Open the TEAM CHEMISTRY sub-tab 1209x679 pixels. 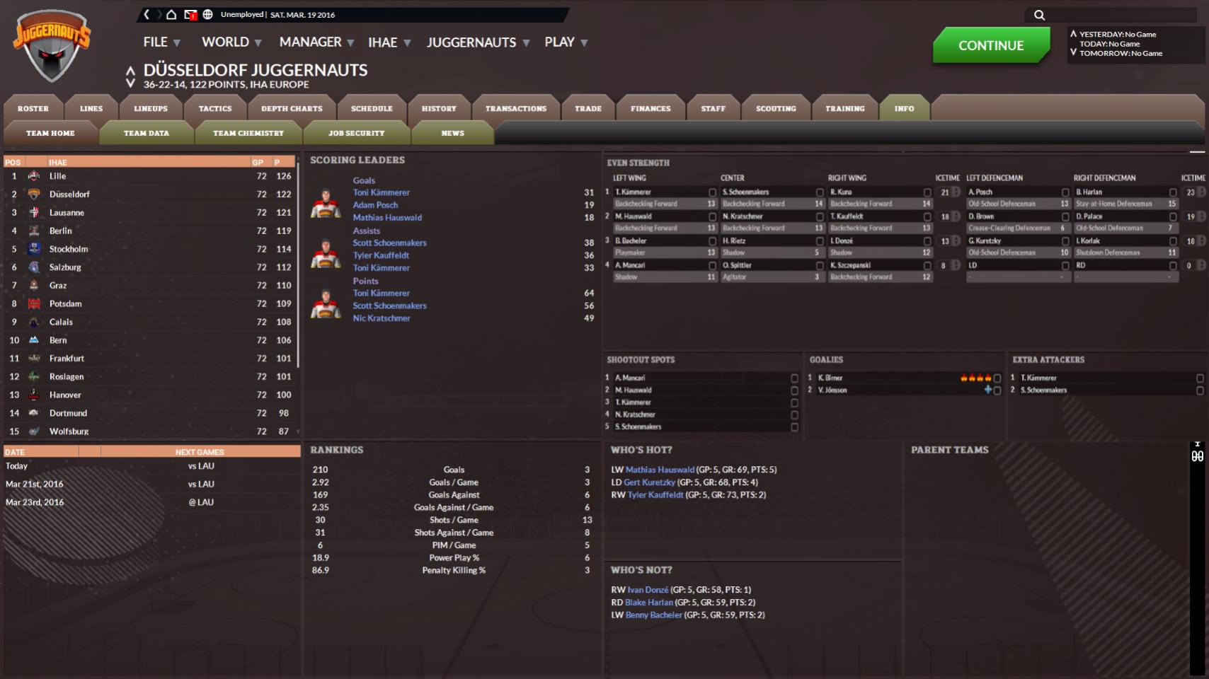point(248,133)
